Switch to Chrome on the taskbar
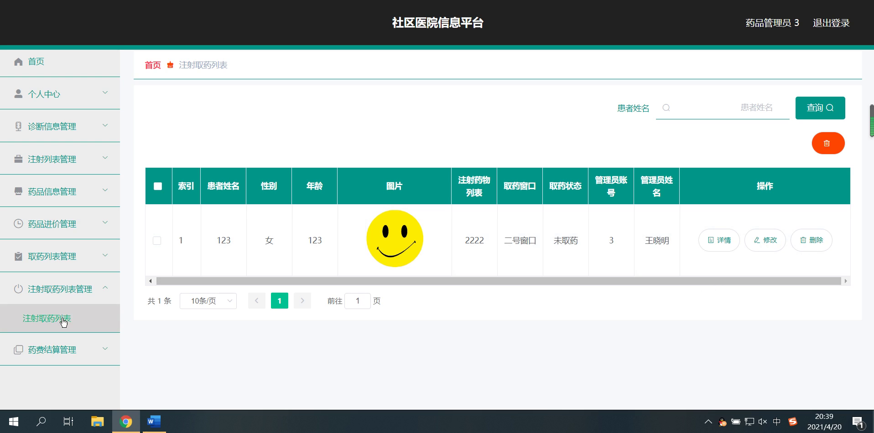 [x=126, y=422]
